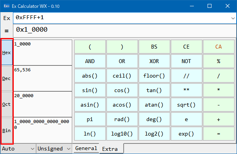Viewport: 237px width, 154px height.
Task: Insert the floor() function
Action: [154, 76]
